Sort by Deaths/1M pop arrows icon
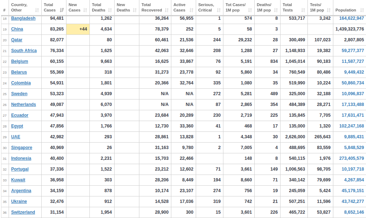 (276, 10)
